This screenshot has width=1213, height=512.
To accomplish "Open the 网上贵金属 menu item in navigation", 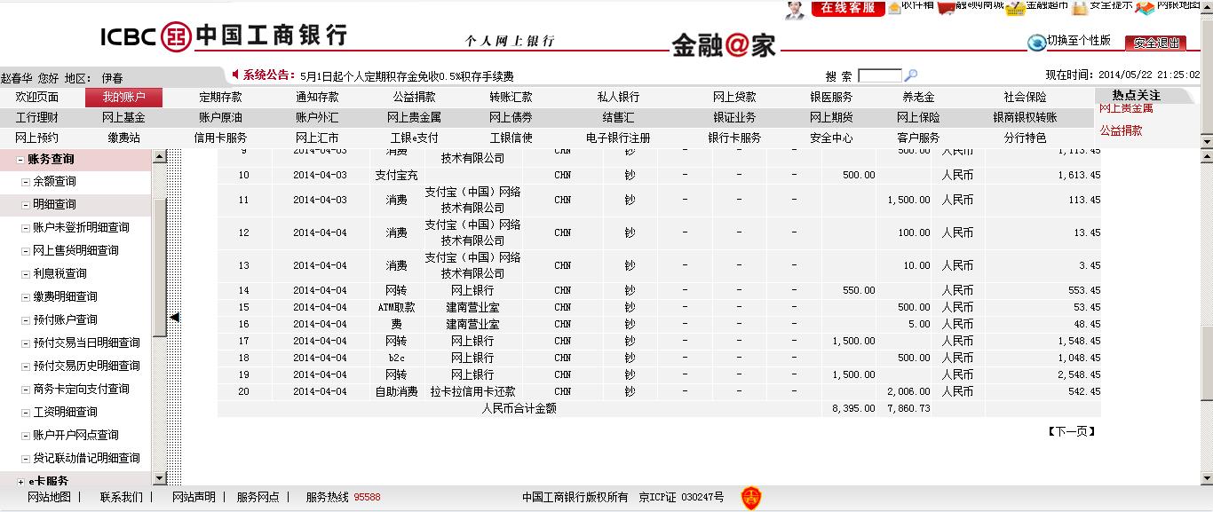I will coord(414,117).
